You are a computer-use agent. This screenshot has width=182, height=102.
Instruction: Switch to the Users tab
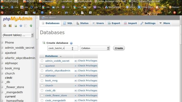[x=98, y=23]
